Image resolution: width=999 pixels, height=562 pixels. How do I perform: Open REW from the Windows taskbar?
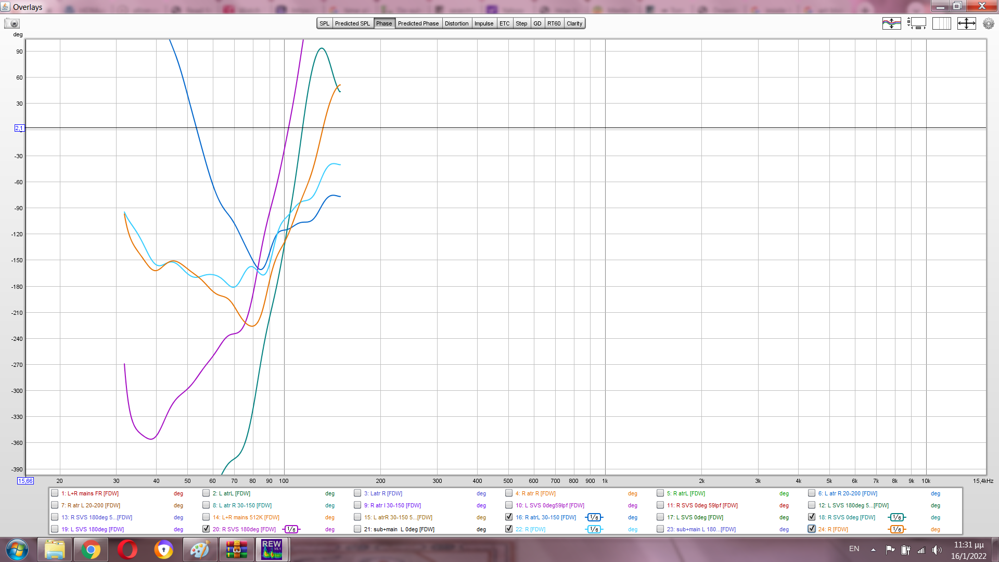tap(272, 550)
